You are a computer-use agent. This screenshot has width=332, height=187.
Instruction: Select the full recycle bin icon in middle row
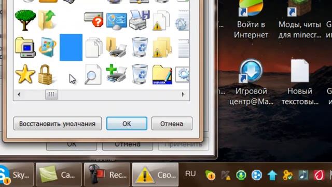click(x=140, y=47)
